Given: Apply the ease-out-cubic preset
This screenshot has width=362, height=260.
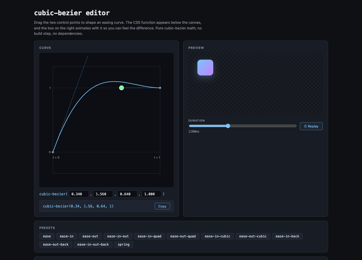Looking at the screenshot, I should click(253, 236).
